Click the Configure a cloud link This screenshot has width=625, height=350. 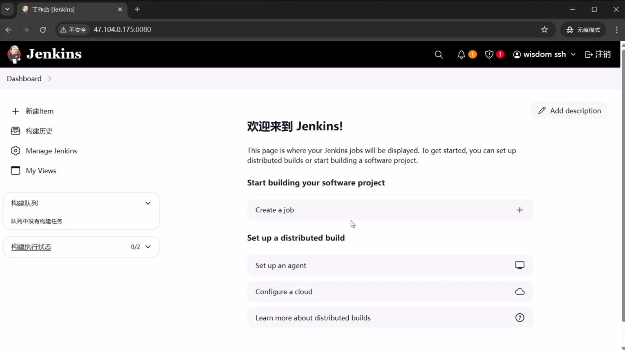(x=390, y=291)
